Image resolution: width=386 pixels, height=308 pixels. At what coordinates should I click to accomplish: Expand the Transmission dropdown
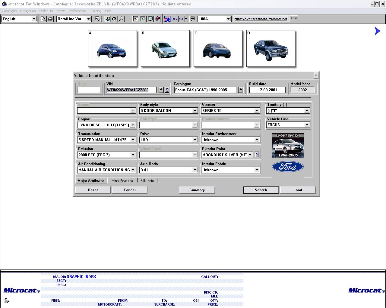[x=133, y=140]
